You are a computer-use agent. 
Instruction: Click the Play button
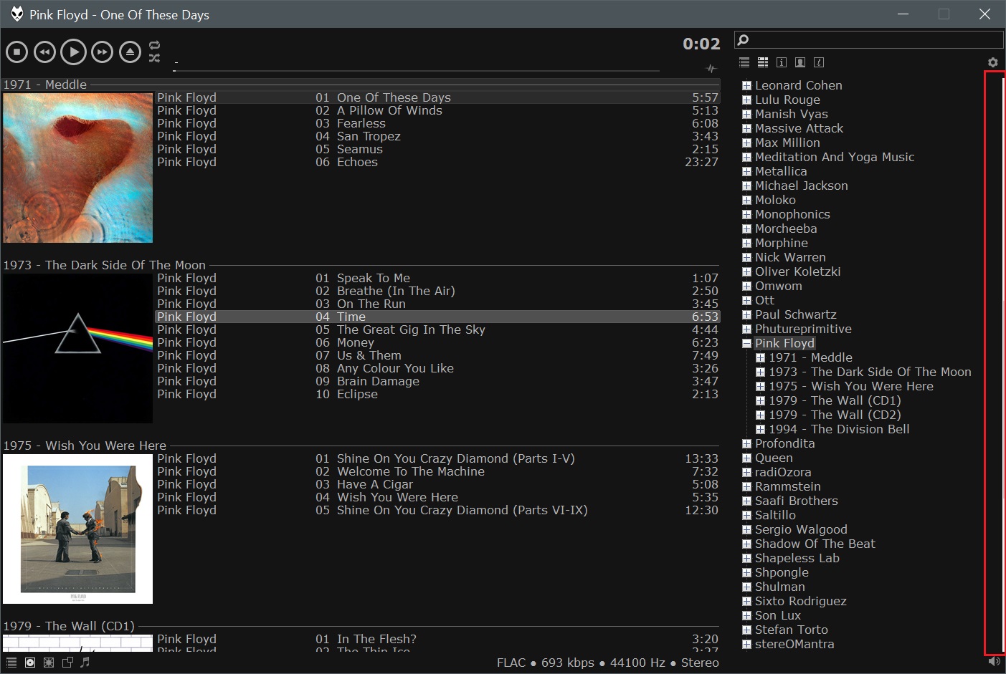click(73, 52)
